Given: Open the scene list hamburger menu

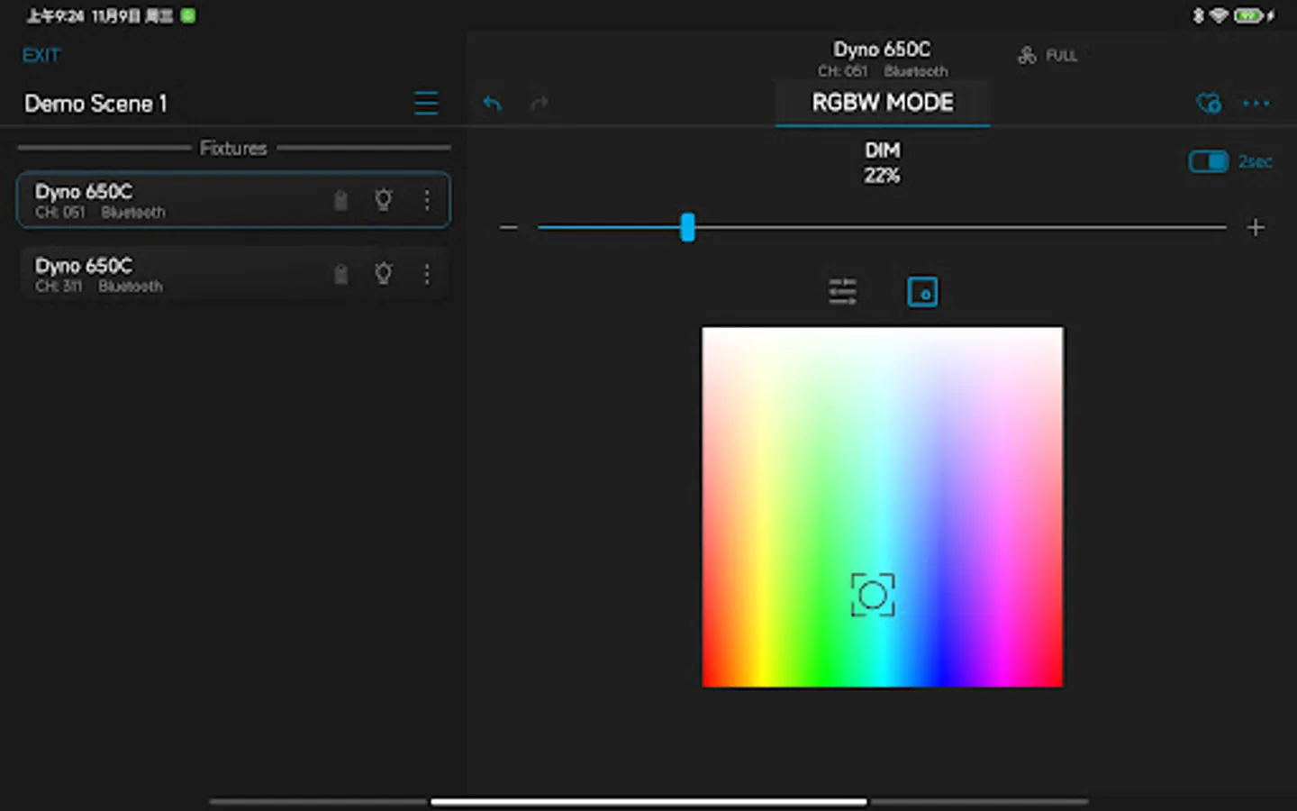Looking at the screenshot, I should coord(426,104).
